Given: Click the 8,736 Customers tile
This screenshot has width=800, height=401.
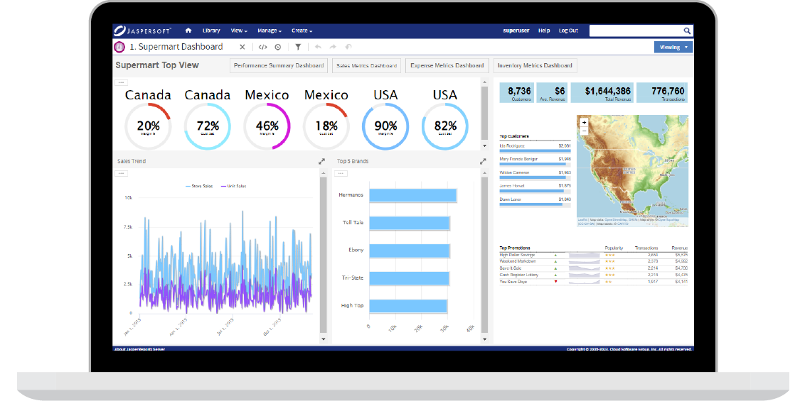Looking at the screenshot, I should 516,93.
